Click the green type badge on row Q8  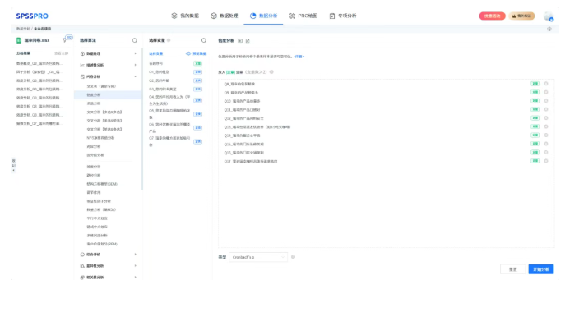[535, 84]
